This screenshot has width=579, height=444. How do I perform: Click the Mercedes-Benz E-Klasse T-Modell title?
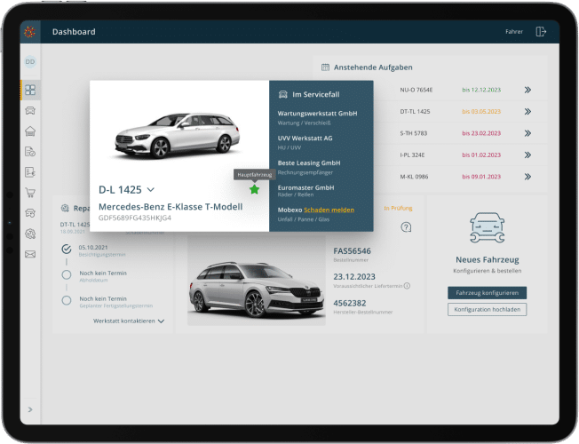coord(171,207)
